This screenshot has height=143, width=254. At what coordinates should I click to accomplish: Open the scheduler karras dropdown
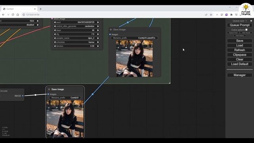76,42
